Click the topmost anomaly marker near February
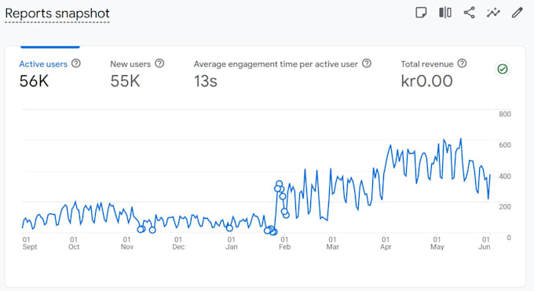This screenshot has height=291, width=534. pos(280,184)
